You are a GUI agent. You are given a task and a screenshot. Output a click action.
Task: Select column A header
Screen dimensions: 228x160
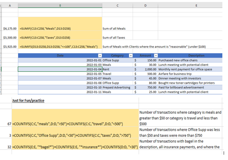[10, 6]
